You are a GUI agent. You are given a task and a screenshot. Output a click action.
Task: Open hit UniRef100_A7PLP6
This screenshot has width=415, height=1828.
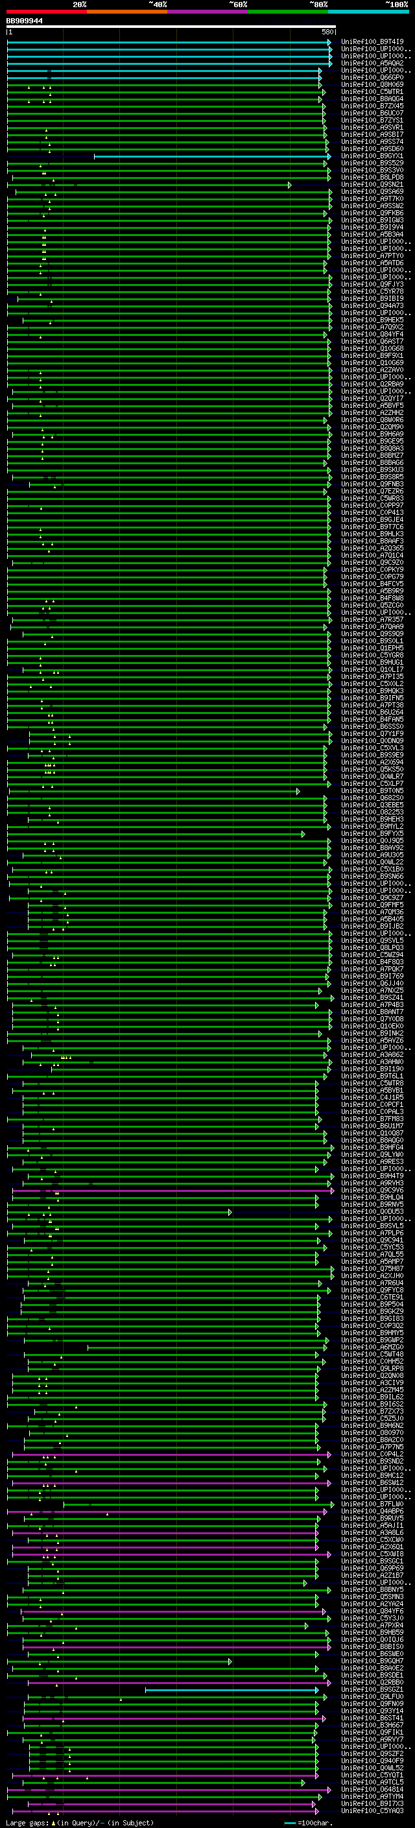[x=372, y=1233]
